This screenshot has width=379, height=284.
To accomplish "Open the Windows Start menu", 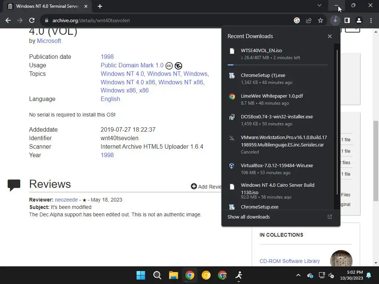I will [141, 275].
